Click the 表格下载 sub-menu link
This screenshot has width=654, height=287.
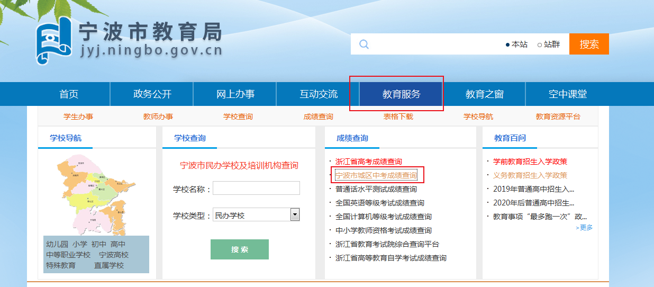(398, 116)
